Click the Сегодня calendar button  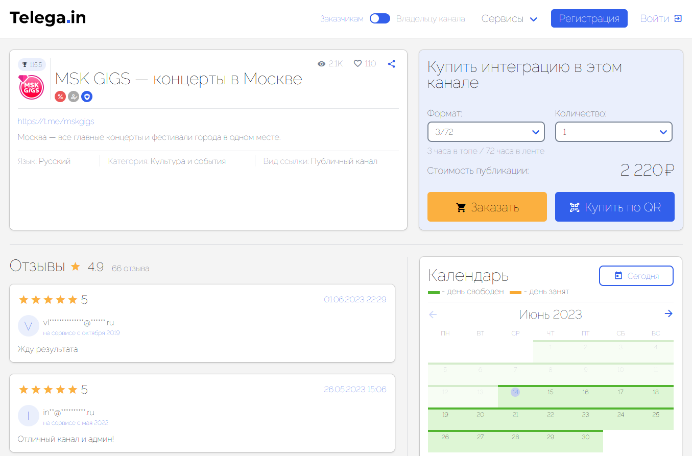point(636,276)
